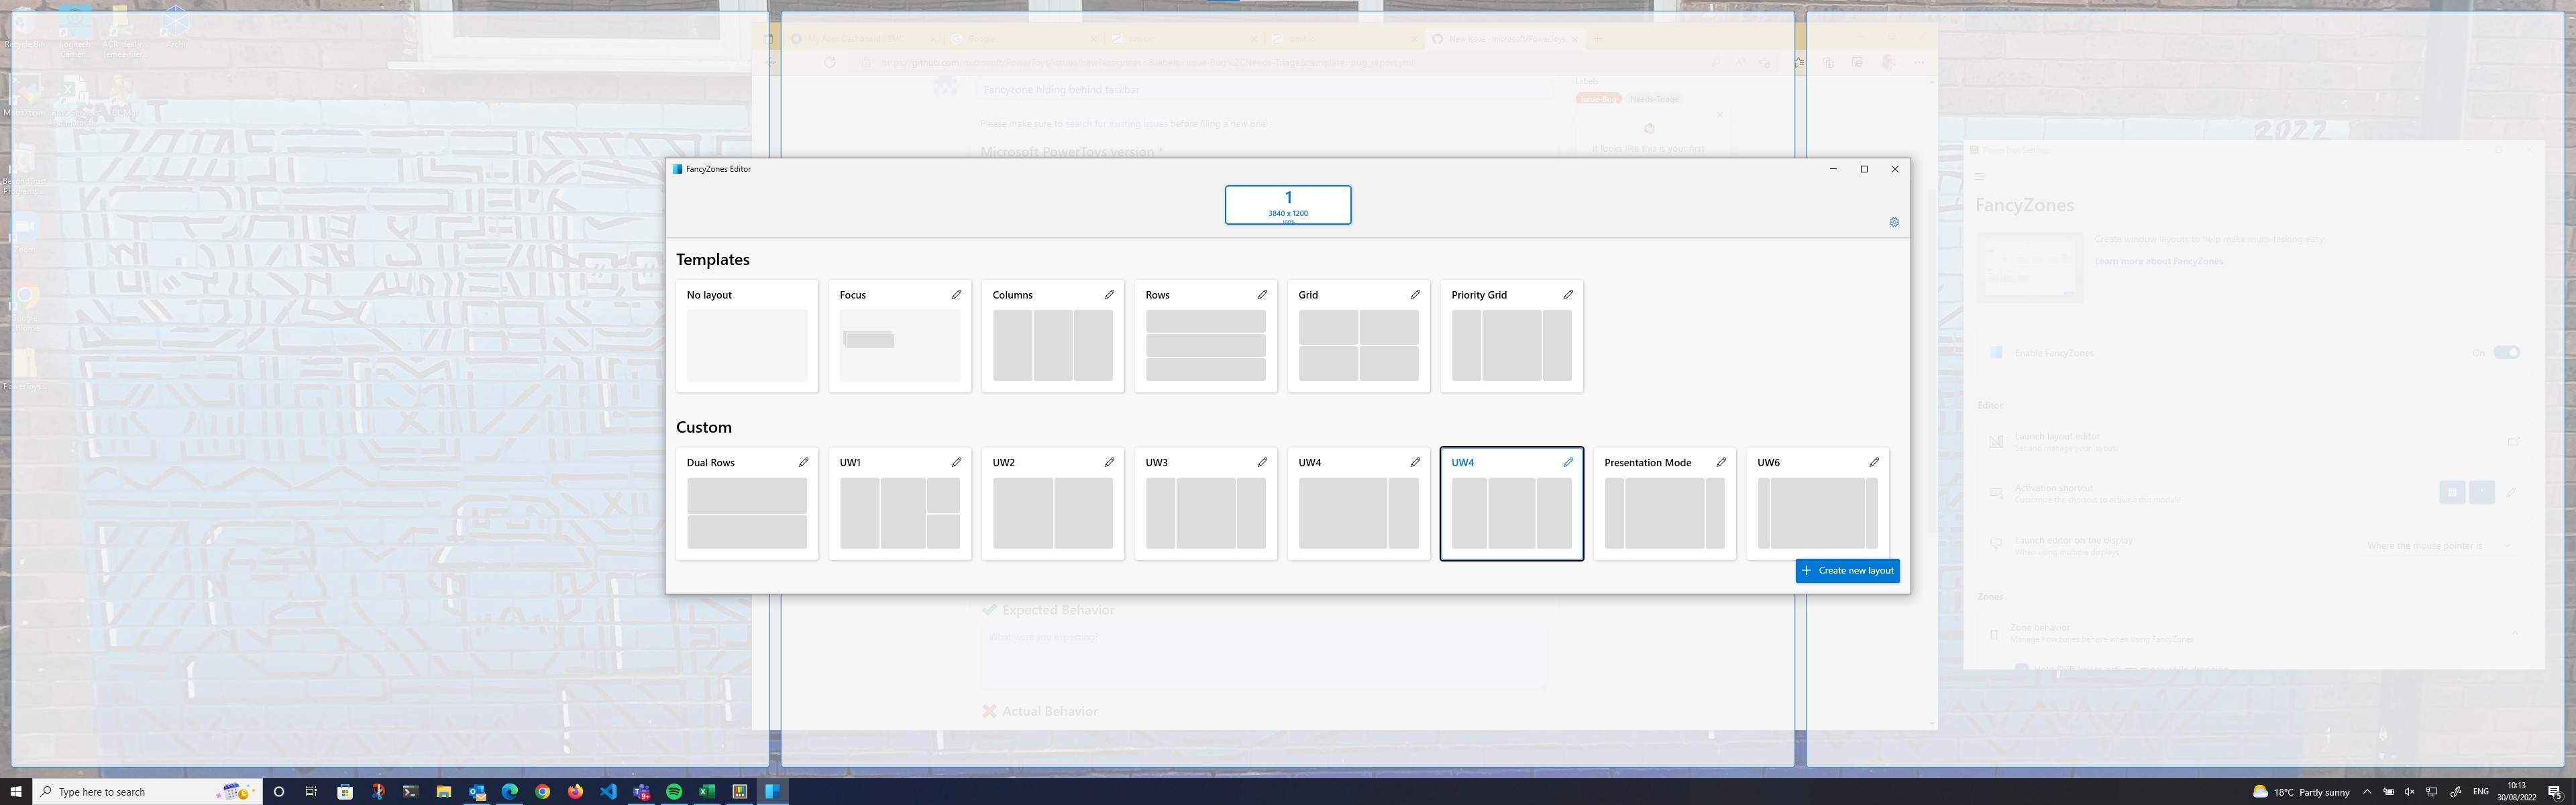Select monitor 1 at the top
2576x805 pixels.
[1288, 204]
